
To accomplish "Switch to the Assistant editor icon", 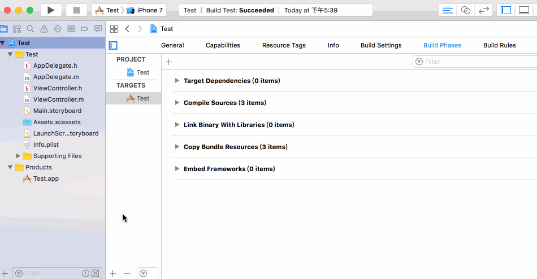I will click(x=465, y=10).
